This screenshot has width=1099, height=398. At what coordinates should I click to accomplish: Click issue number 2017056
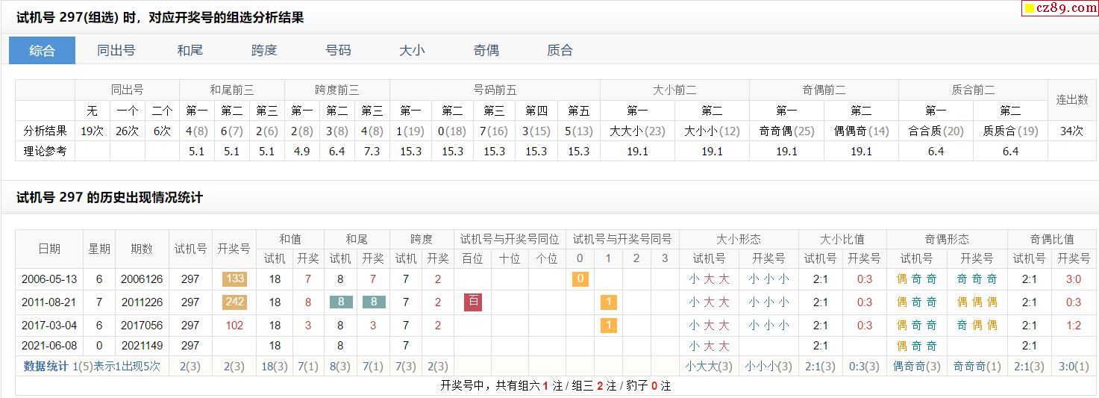(142, 326)
